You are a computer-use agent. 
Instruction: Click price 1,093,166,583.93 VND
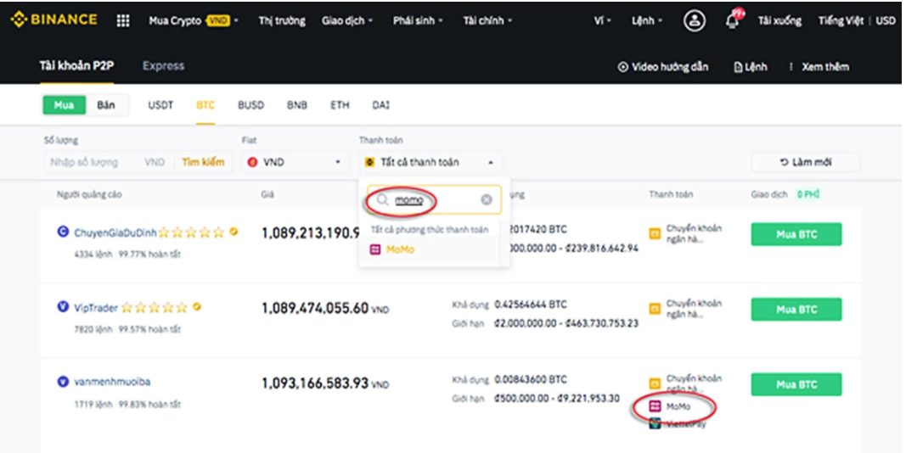(x=325, y=383)
